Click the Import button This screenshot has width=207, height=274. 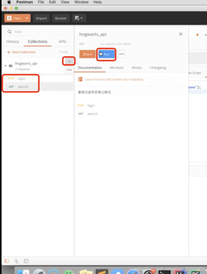point(41,18)
